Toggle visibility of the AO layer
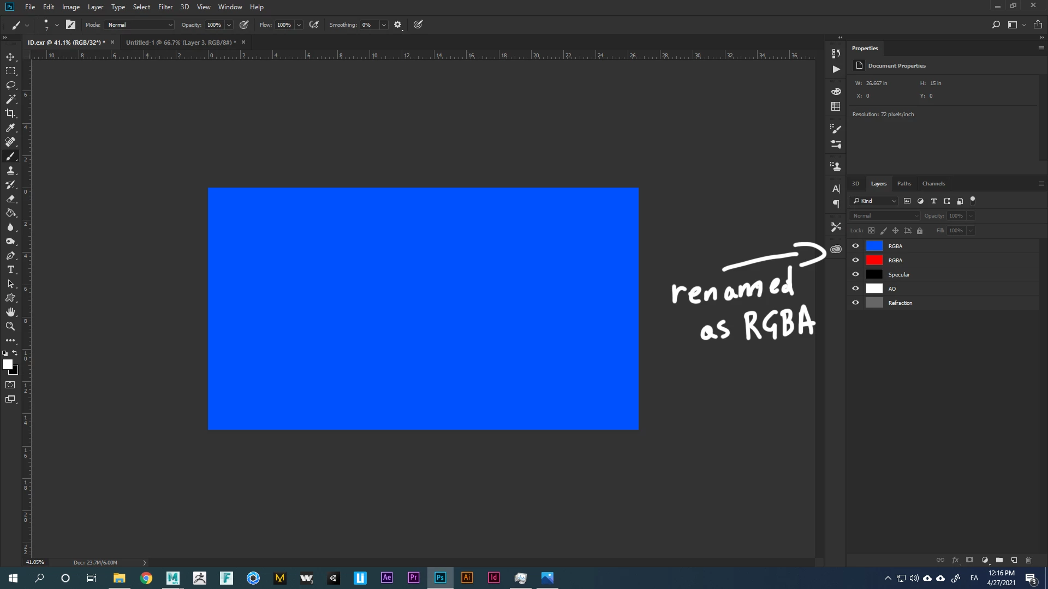Viewport: 1048px width, 589px height. pyautogui.click(x=855, y=289)
